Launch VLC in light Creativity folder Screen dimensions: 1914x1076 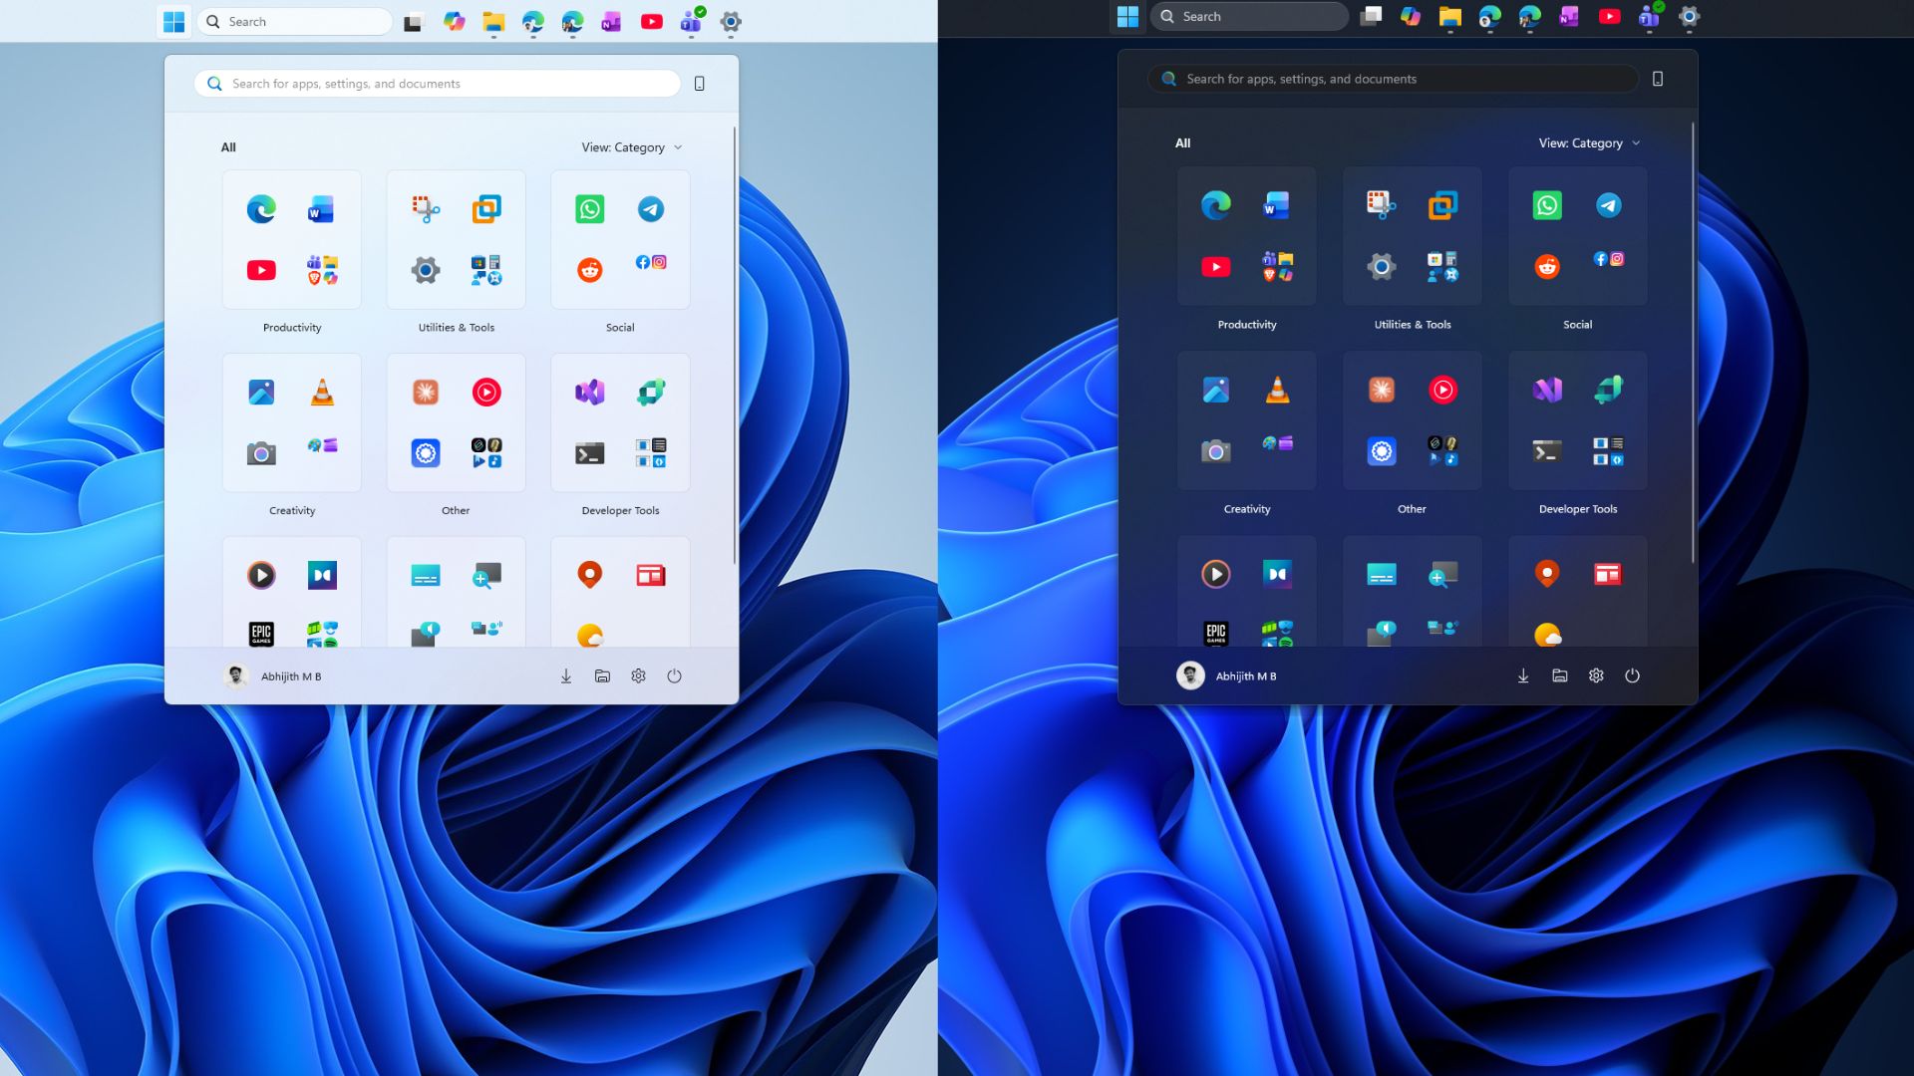322,393
